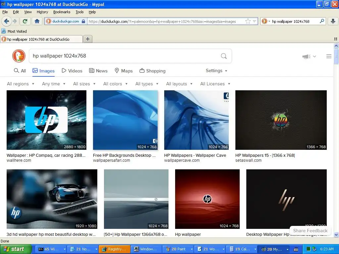The width and height of the screenshot is (339, 254).
Task: Open the on-screen keyboard tray icon
Action: (296, 249)
